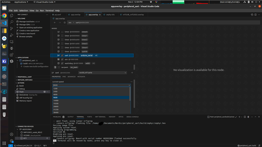The height and width of the screenshot is (147, 262).
Task: Open the Extensions view icon
Action: [11, 55]
